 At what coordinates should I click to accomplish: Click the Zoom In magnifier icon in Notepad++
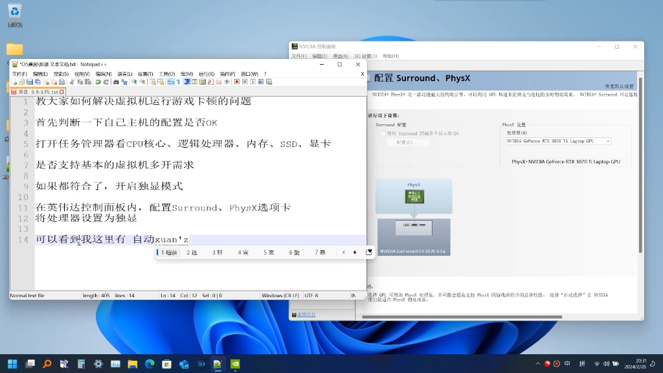click(134, 82)
